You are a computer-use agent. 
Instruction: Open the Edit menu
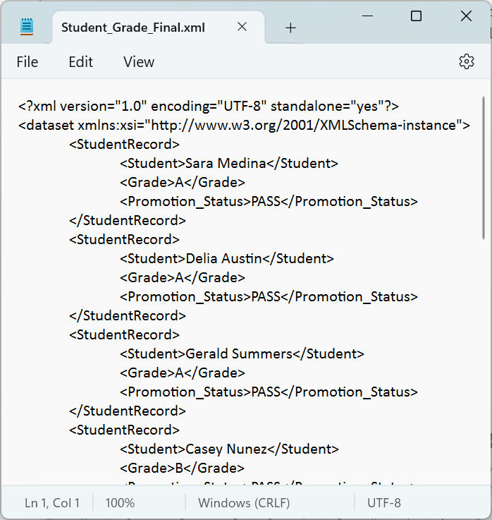(80, 62)
